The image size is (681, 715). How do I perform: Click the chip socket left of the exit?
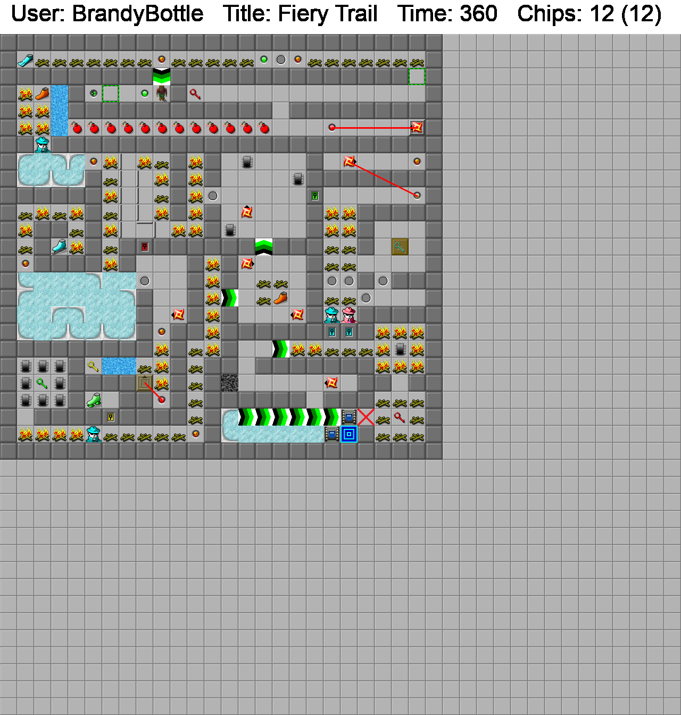click(332, 434)
